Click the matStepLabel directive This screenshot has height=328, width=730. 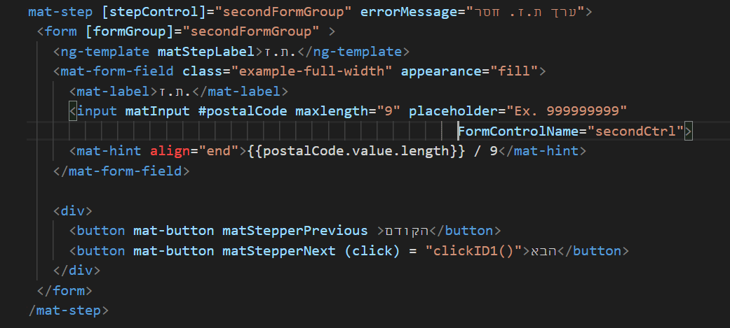[x=206, y=52]
